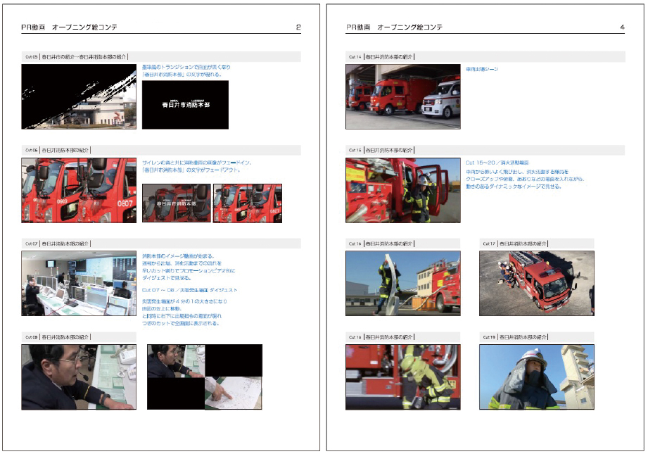Click the Cut 05 heading label
This screenshot has width=648, height=454.
[x=76, y=57]
